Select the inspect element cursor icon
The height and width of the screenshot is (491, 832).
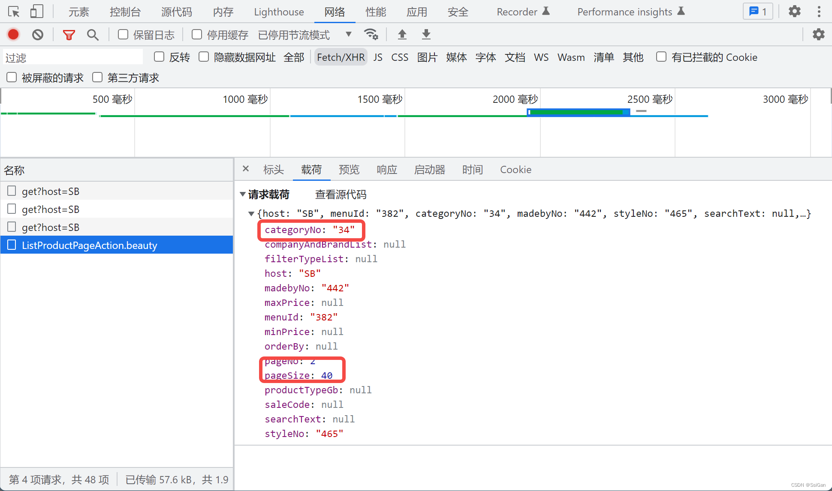point(14,12)
